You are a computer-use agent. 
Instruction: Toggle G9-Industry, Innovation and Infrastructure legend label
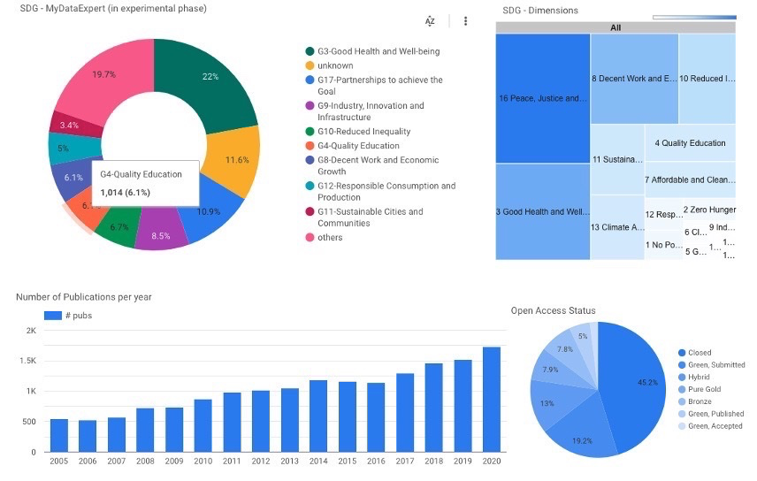pyautogui.click(x=370, y=111)
